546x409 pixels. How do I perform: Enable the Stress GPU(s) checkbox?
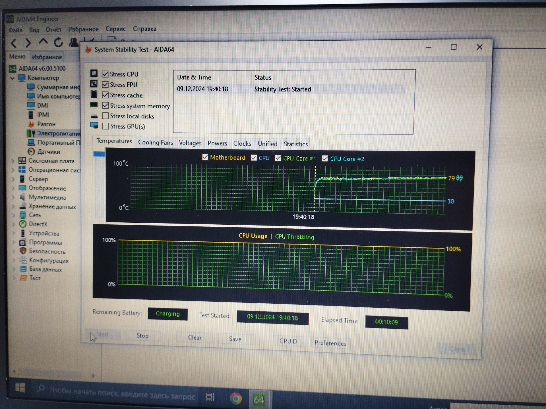[106, 126]
